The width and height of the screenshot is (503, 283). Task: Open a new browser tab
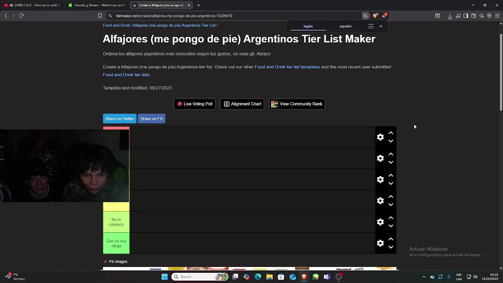pos(198,5)
